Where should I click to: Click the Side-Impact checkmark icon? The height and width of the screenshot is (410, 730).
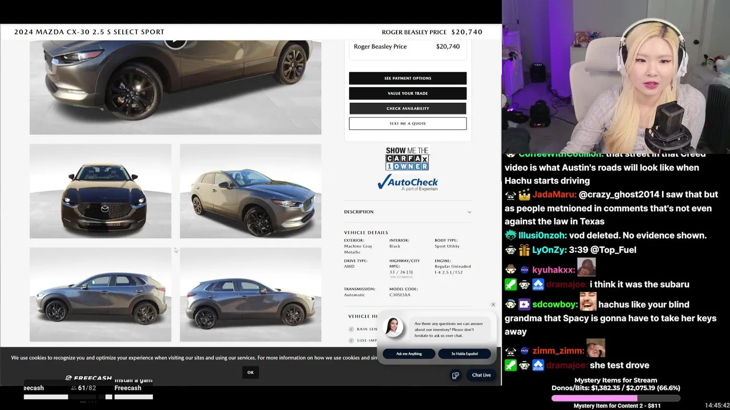point(351,341)
